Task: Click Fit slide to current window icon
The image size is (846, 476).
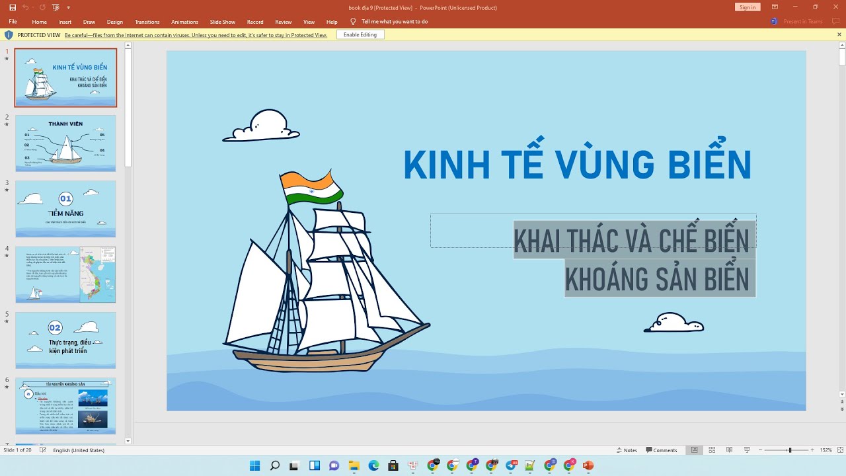Action: coord(839,450)
